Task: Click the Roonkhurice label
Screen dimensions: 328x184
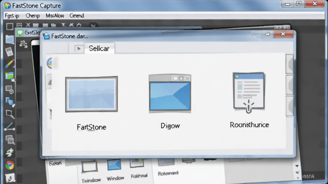Action: coord(249,125)
